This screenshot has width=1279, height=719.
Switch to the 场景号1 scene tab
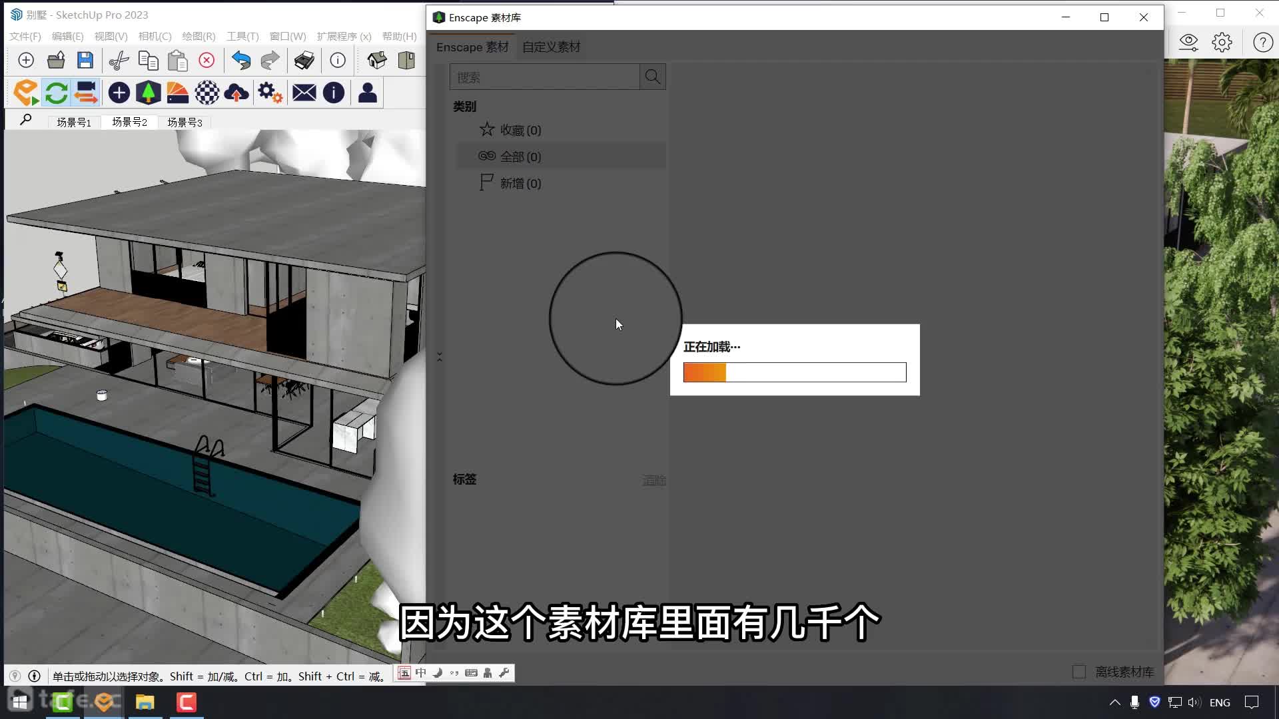pos(74,122)
